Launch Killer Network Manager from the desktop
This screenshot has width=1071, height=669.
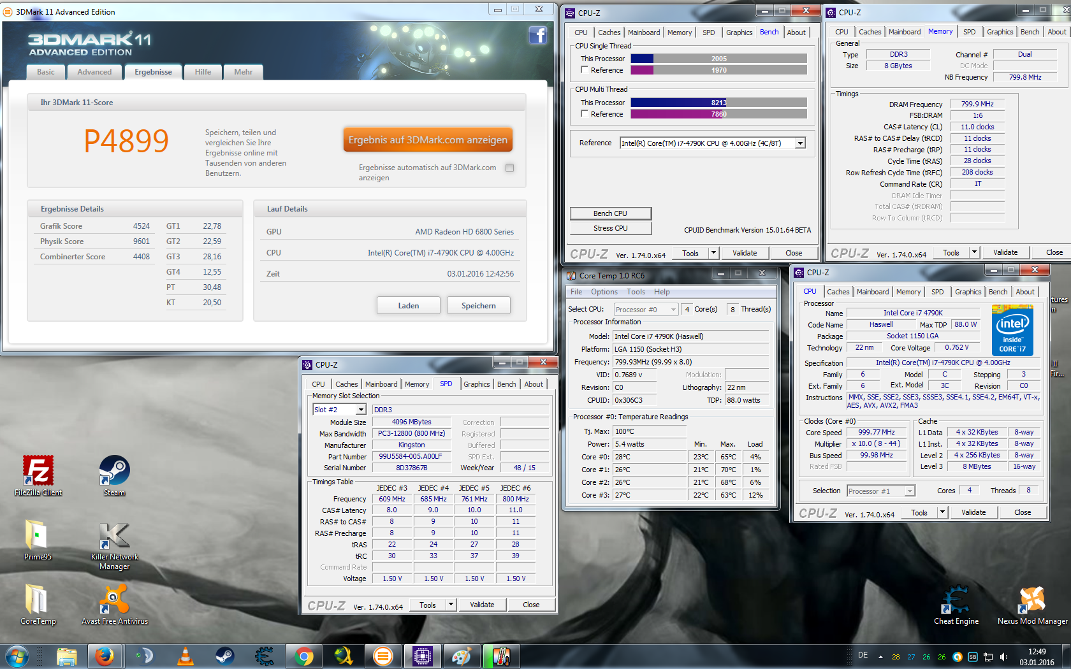coord(115,545)
